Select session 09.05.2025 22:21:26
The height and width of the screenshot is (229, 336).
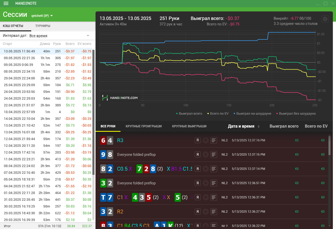(x=46, y=58)
